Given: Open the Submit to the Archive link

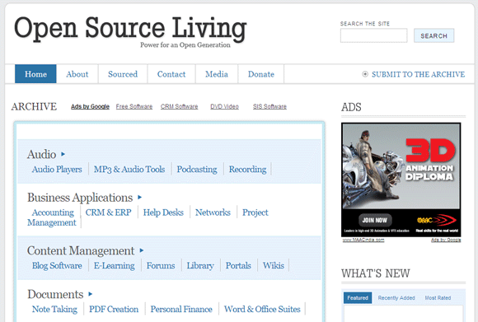Looking at the screenshot, I should coord(419,74).
